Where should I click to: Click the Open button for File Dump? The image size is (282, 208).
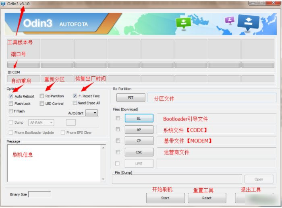[259, 179]
